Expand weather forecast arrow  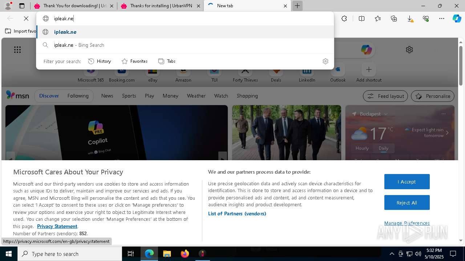tap(447, 133)
